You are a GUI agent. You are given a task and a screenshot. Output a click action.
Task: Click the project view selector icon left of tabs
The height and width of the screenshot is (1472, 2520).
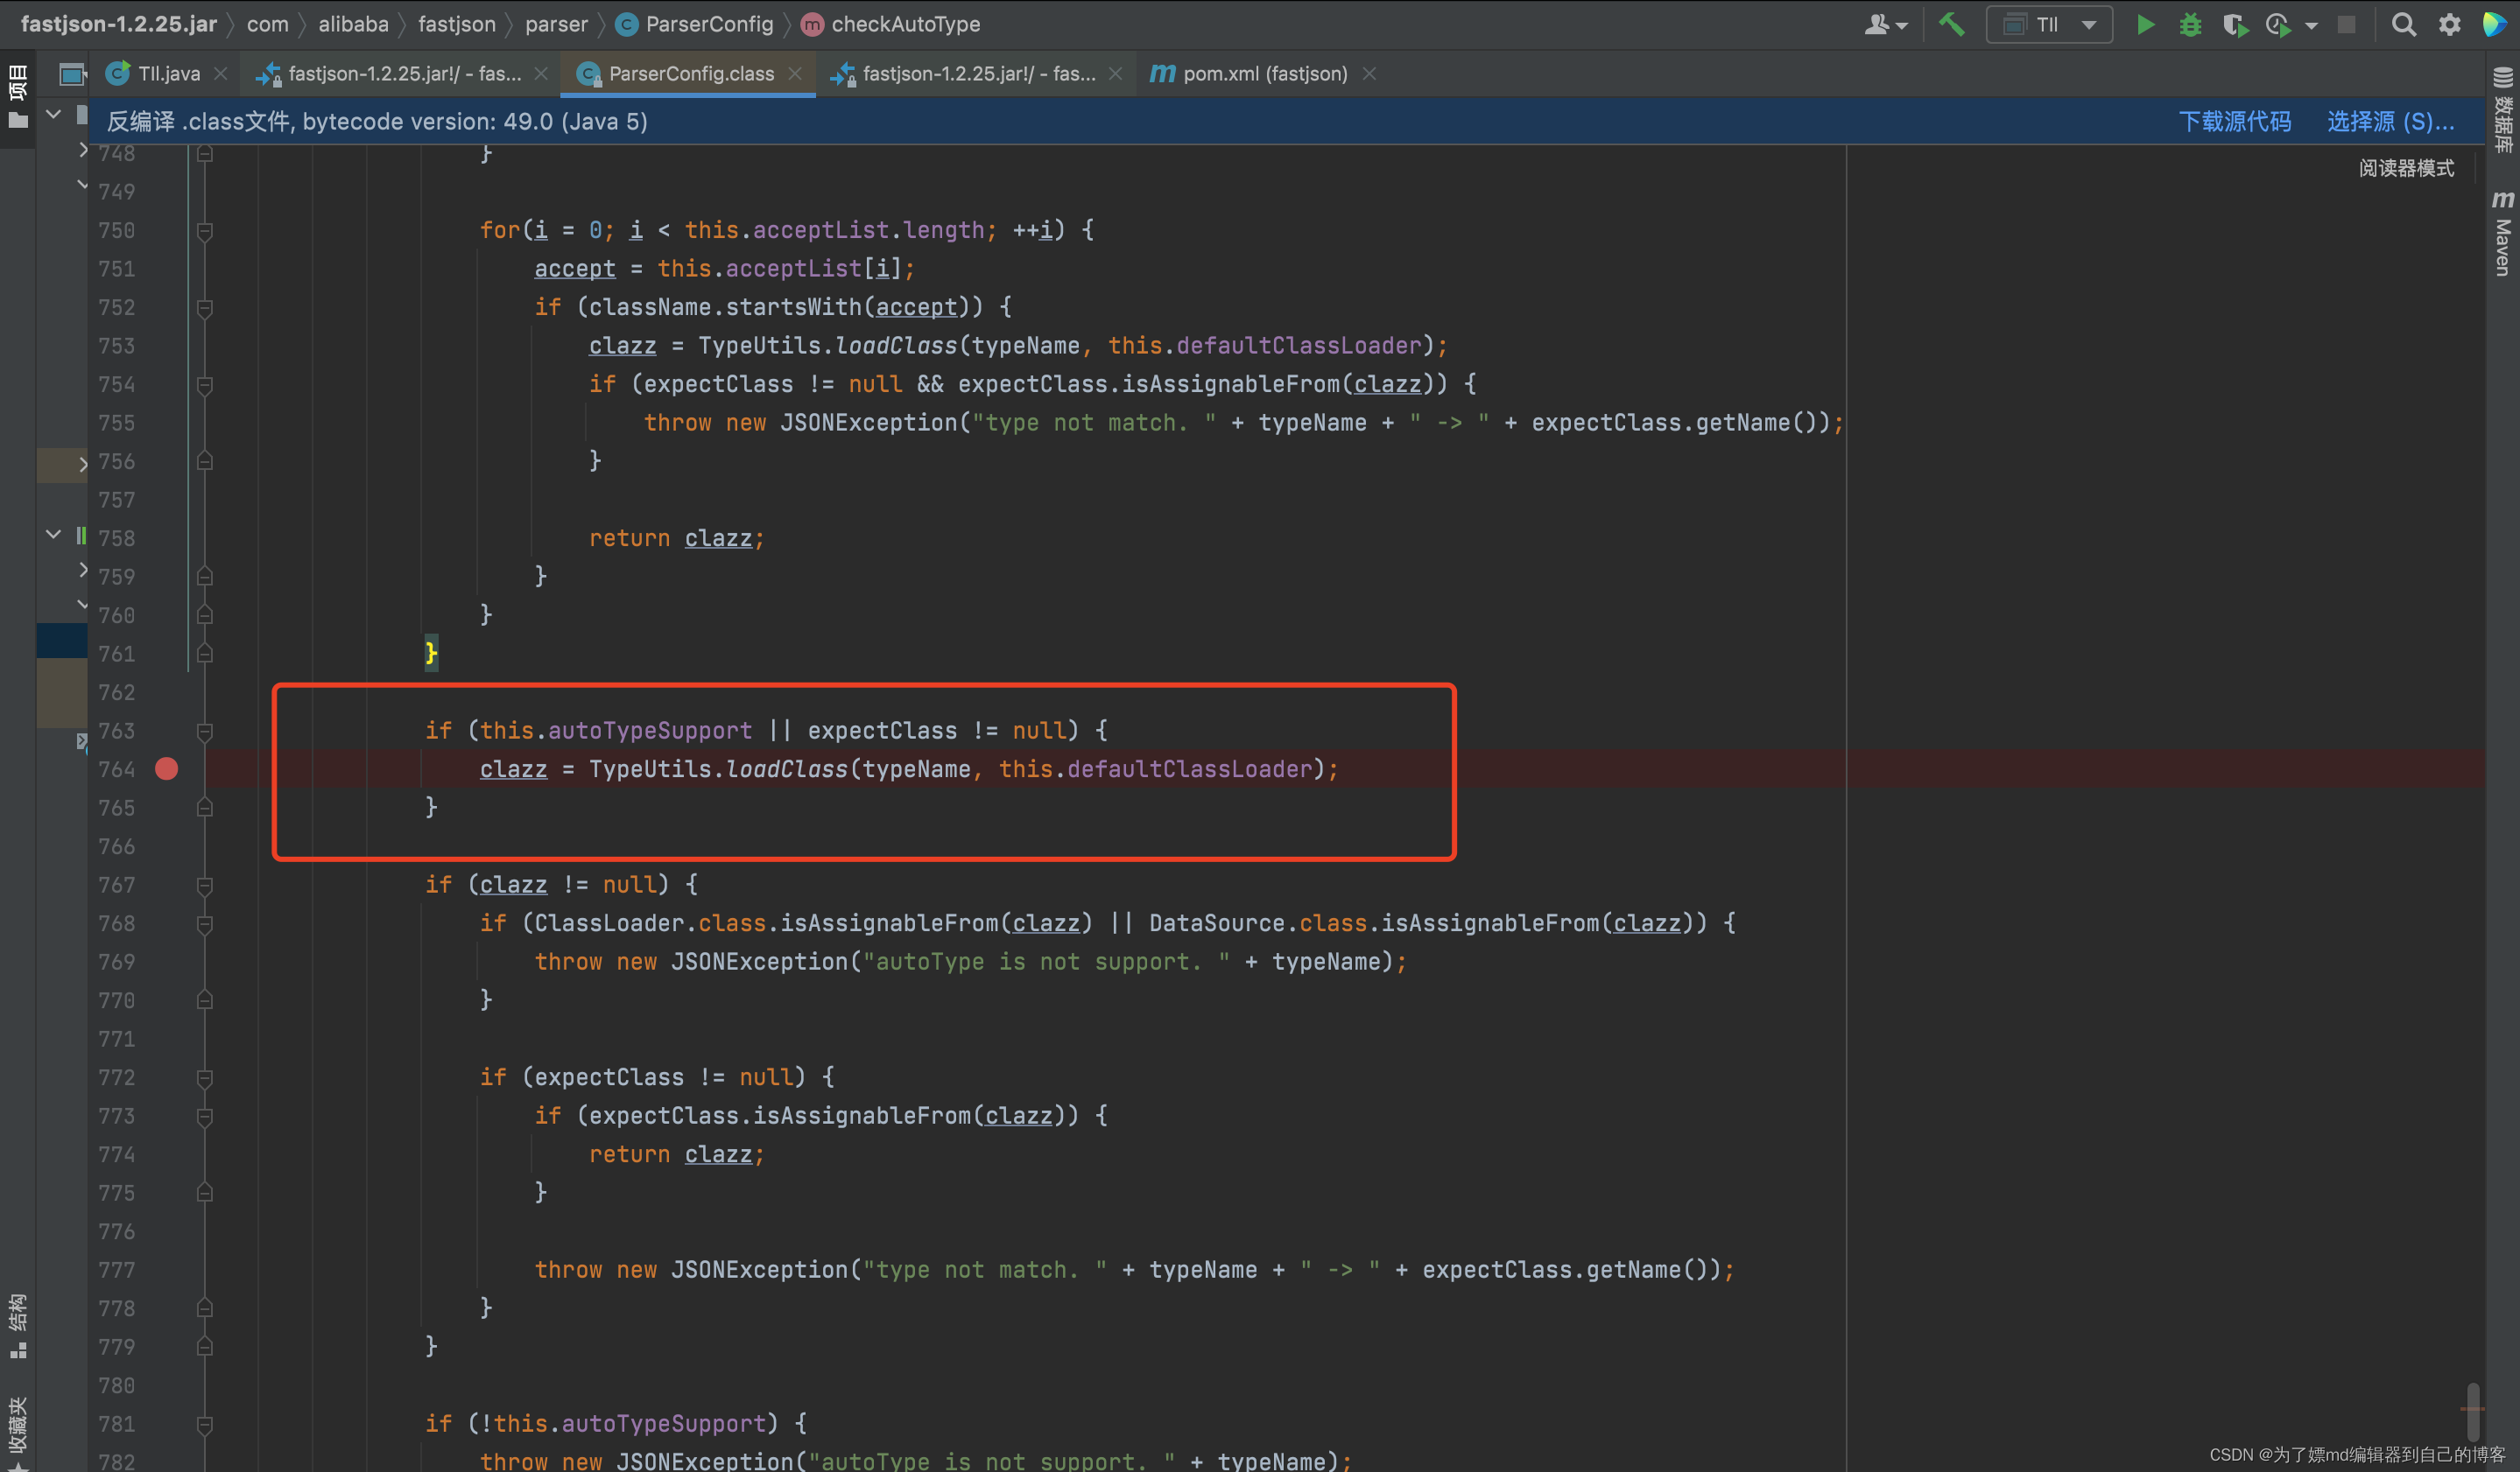(x=71, y=74)
